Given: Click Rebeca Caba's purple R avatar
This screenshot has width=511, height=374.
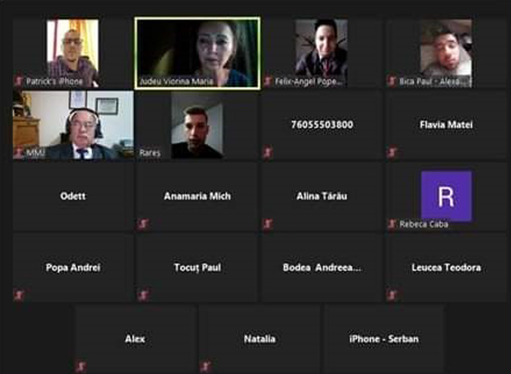Looking at the screenshot, I should [x=446, y=195].
